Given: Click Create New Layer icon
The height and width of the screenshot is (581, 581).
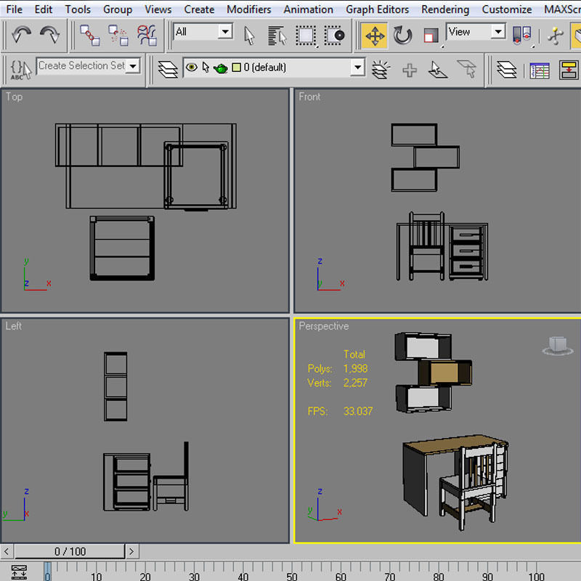Looking at the screenshot, I should (381, 69).
